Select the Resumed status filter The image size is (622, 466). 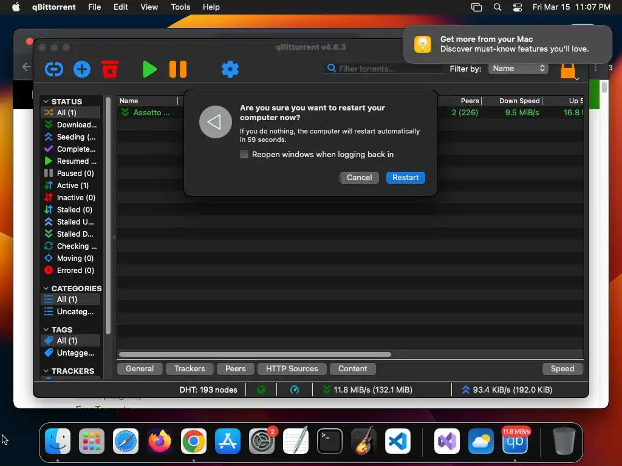pos(70,161)
